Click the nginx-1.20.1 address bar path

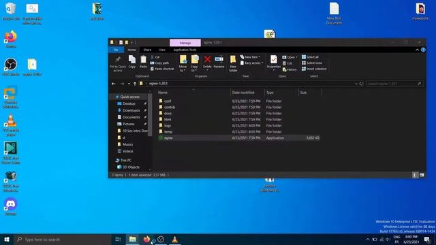[159, 84]
